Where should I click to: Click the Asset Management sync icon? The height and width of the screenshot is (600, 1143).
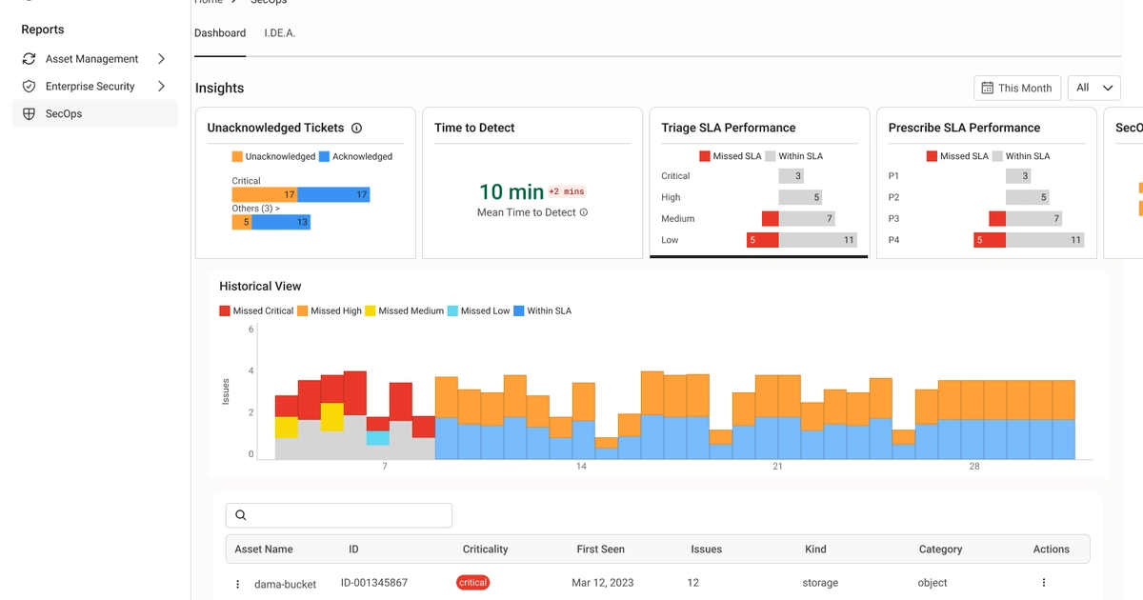point(30,59)
